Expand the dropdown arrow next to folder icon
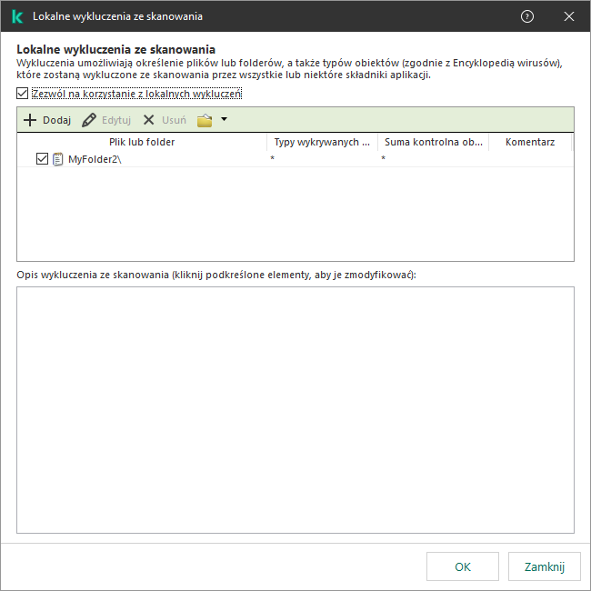591x591 pixels. 224,119
